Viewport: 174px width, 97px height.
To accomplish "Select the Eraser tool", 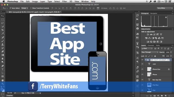I will click(2, 51).
